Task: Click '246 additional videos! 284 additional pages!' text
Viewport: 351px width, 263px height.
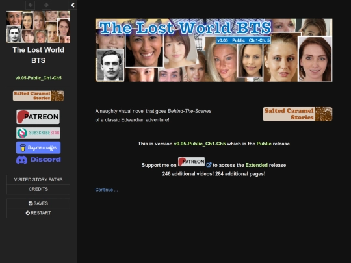Action: tap(214, 174)
